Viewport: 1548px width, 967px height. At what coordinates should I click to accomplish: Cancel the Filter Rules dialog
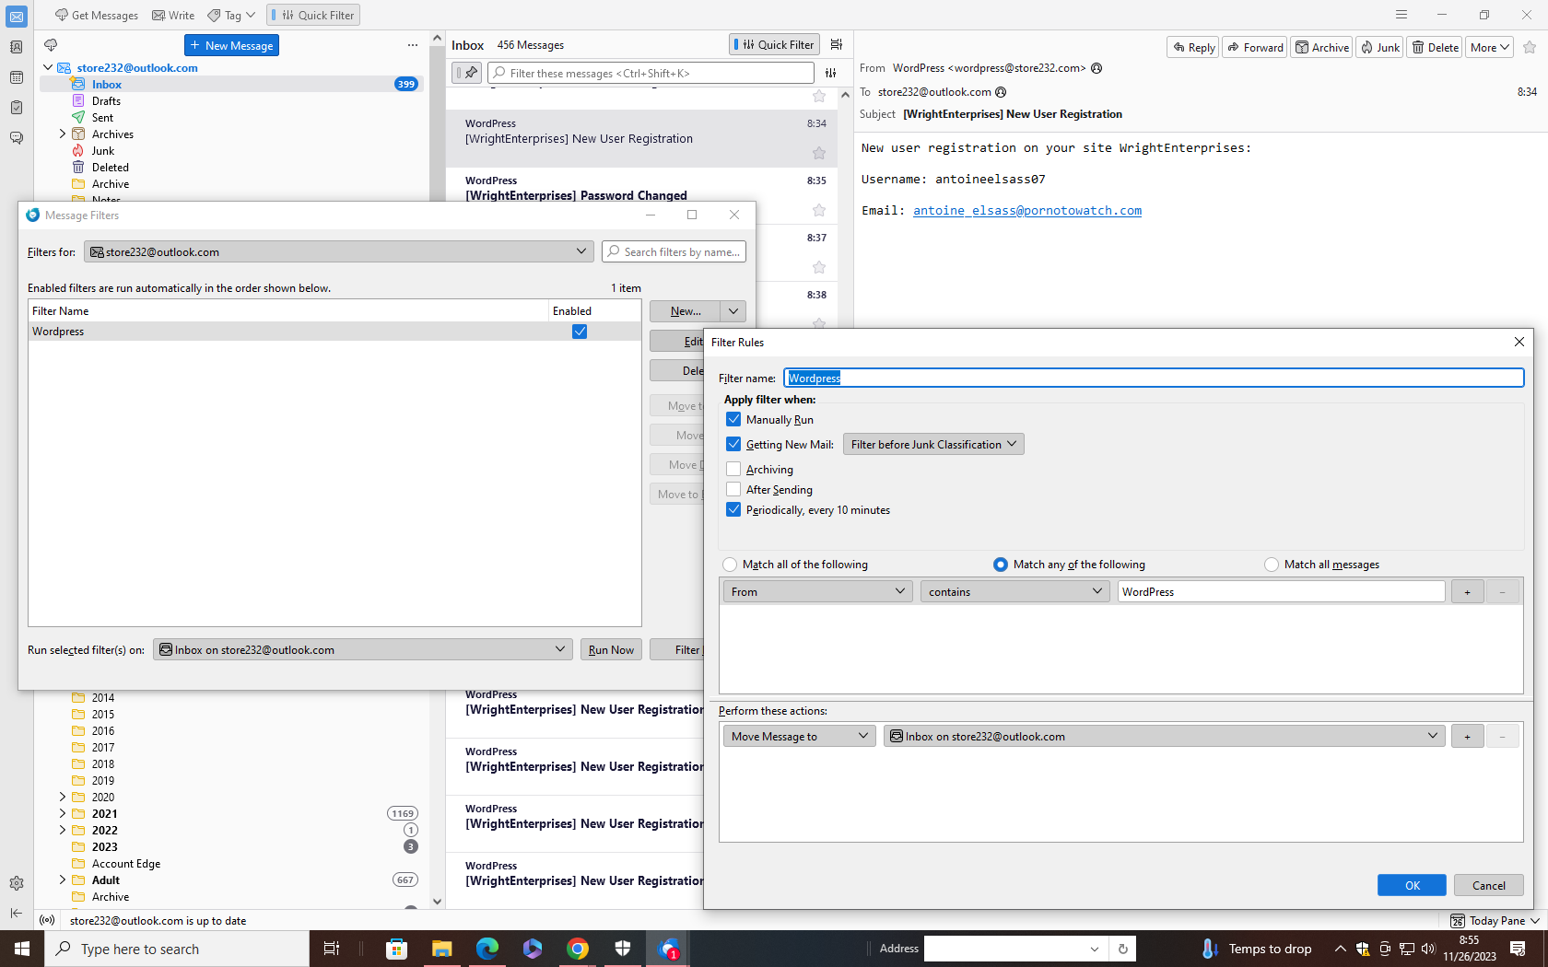coord(1489,885)
